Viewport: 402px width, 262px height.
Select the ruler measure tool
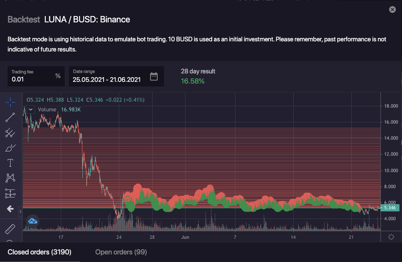10,230
